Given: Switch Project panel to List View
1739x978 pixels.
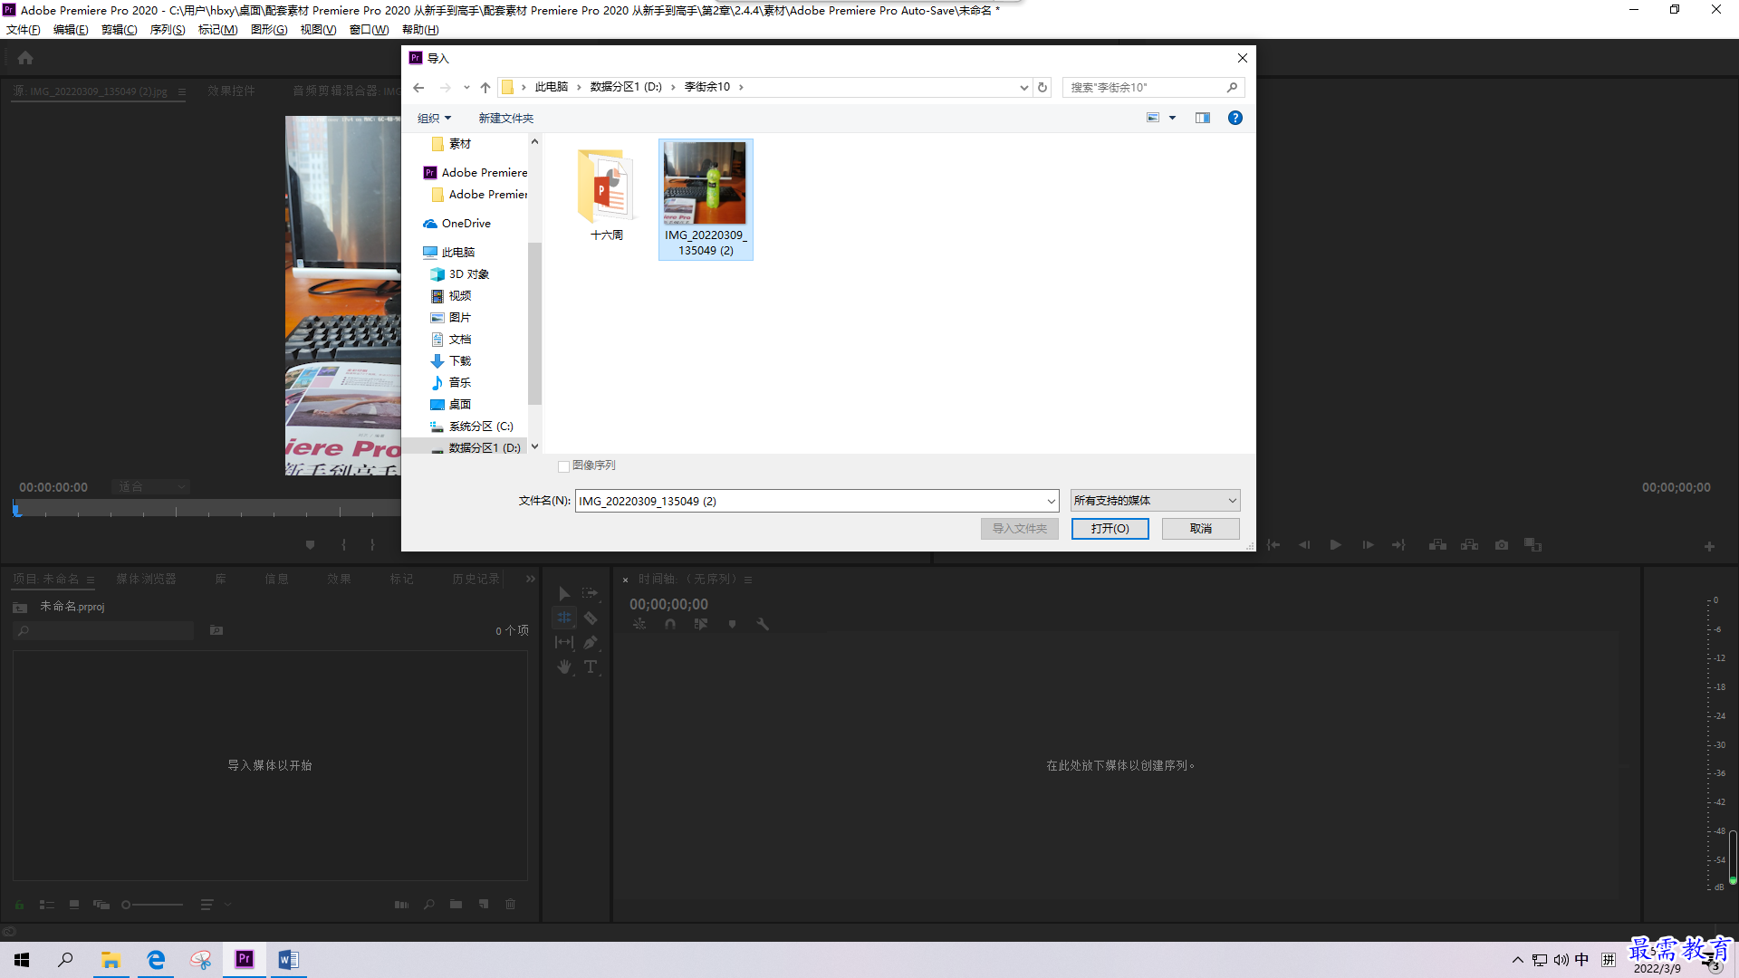Looking at the screenshot, I should click(47, 905).
